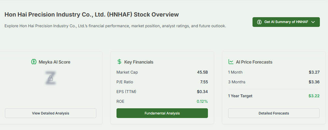
Task: Click the Meyka AI Score brain icon
Action: point(34,62)
